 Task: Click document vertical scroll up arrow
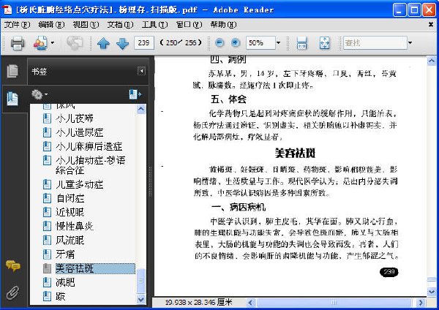[x=432, y=61]
